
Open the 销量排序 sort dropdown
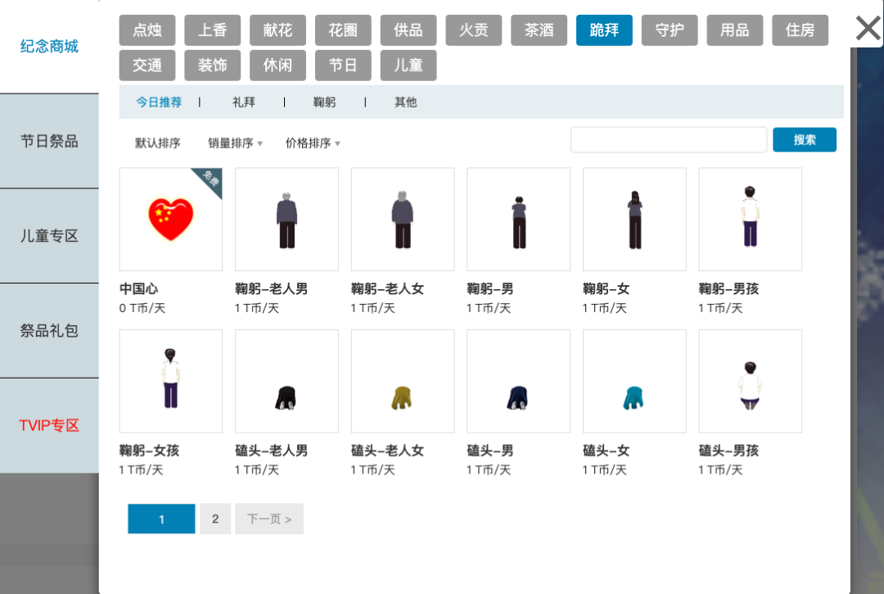click(235, 143)
